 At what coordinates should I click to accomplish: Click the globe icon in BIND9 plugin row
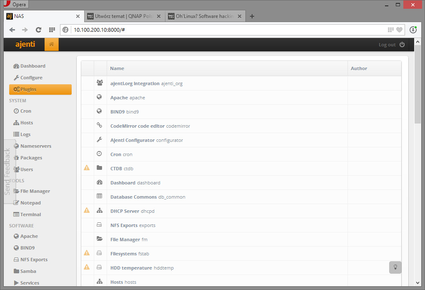(x=99, y=111)
